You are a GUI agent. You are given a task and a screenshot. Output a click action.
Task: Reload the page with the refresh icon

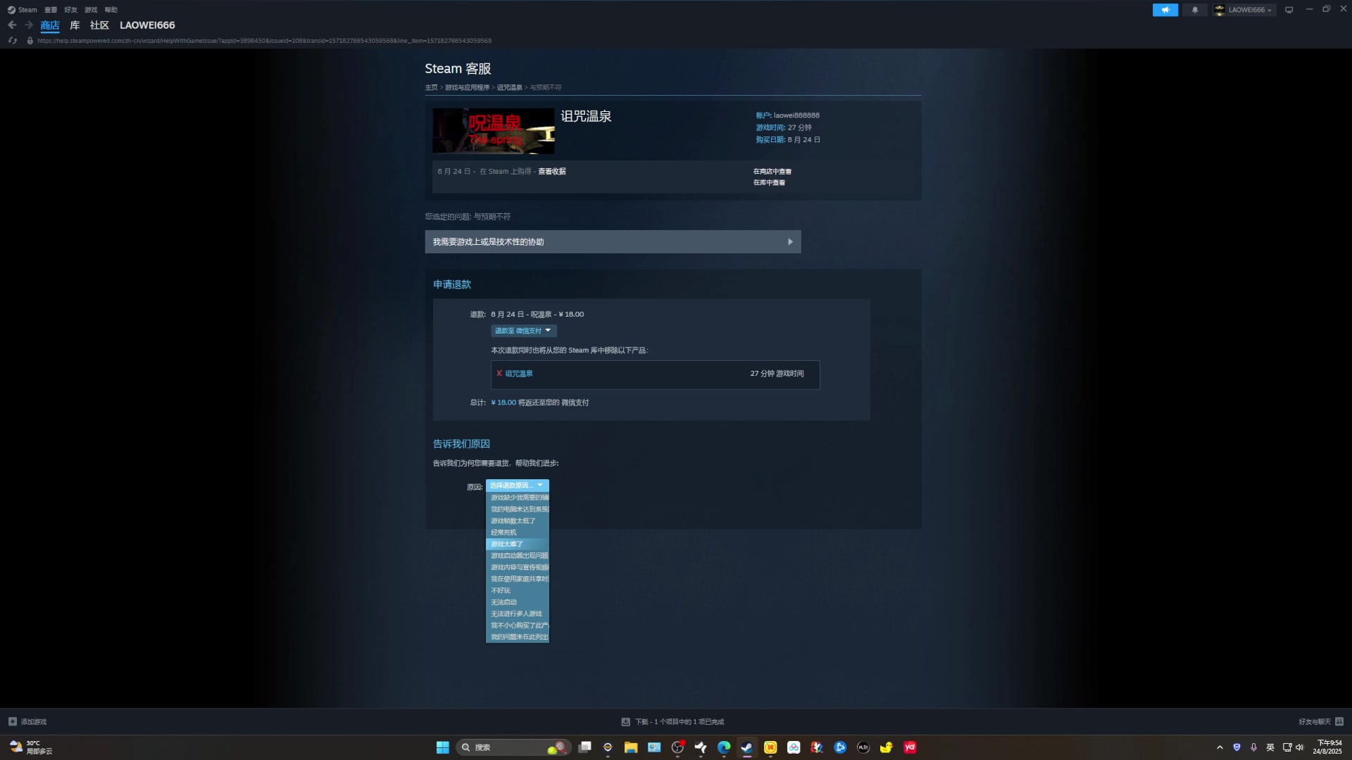[x=12, y=41]
